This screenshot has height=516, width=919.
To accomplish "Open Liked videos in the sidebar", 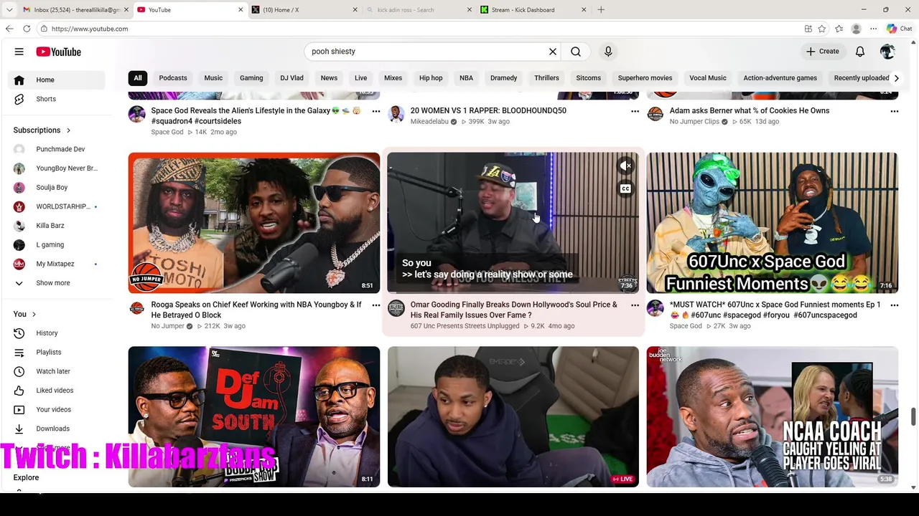I will coord(57,391).
